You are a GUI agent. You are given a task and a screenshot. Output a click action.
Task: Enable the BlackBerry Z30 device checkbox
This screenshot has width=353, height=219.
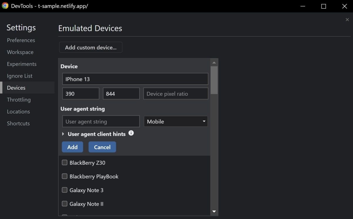pos(65,163)
